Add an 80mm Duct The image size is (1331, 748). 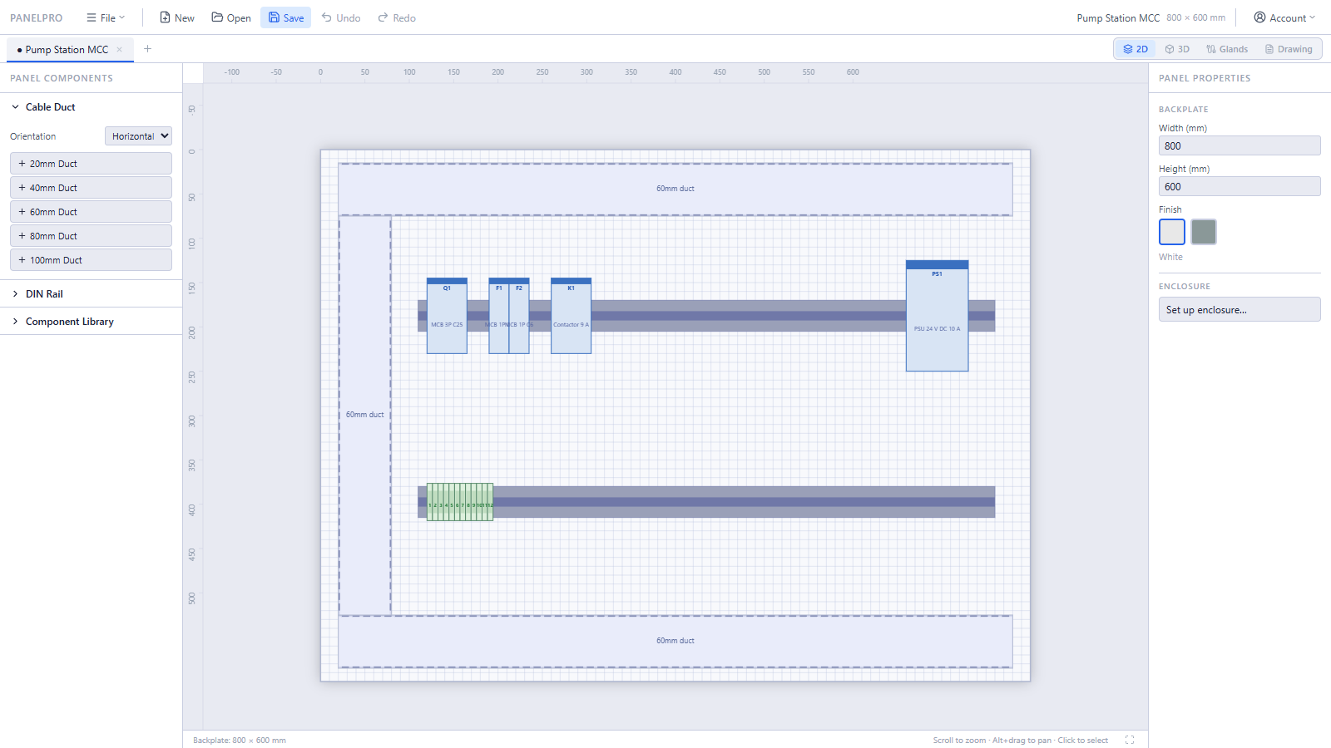tap(92, 236)
